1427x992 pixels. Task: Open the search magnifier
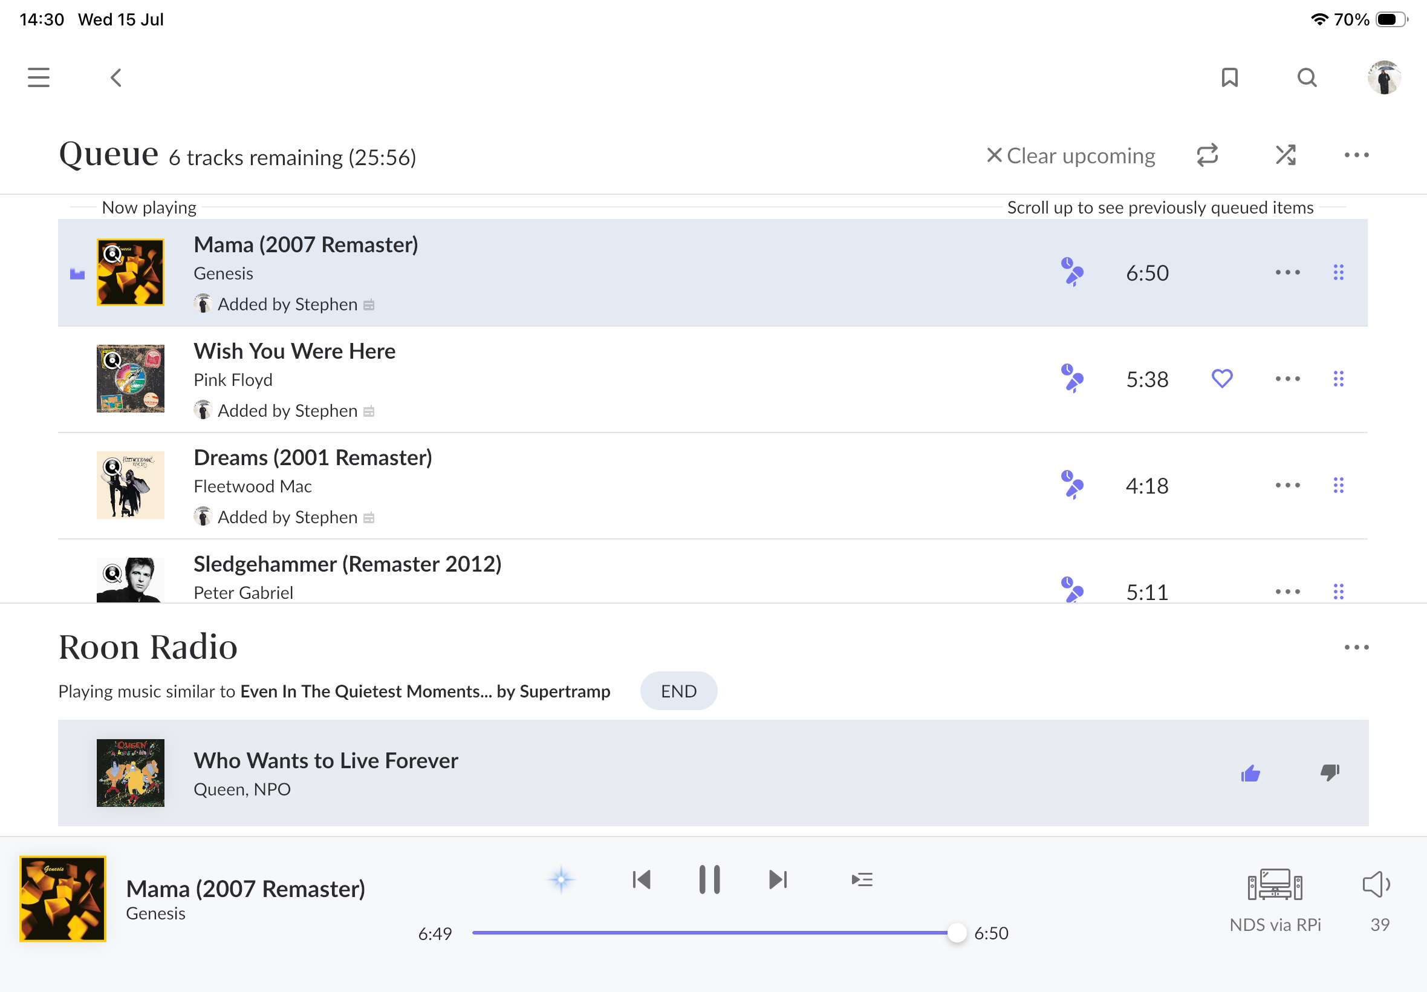coord(1307,77)
